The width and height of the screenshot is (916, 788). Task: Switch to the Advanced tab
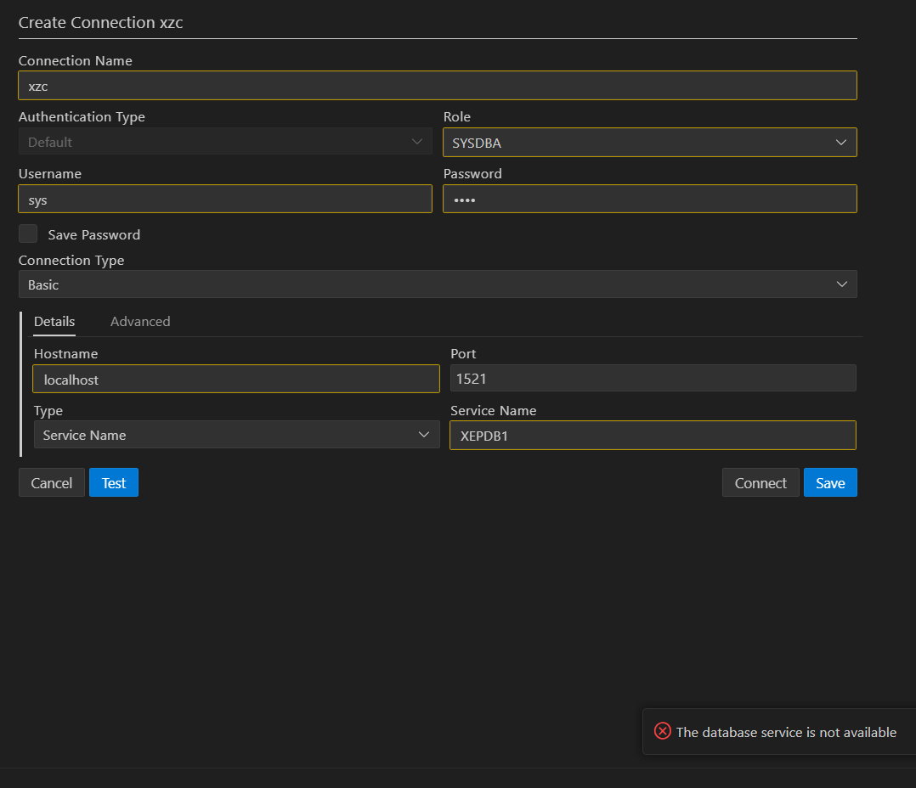tap(140, 321)
